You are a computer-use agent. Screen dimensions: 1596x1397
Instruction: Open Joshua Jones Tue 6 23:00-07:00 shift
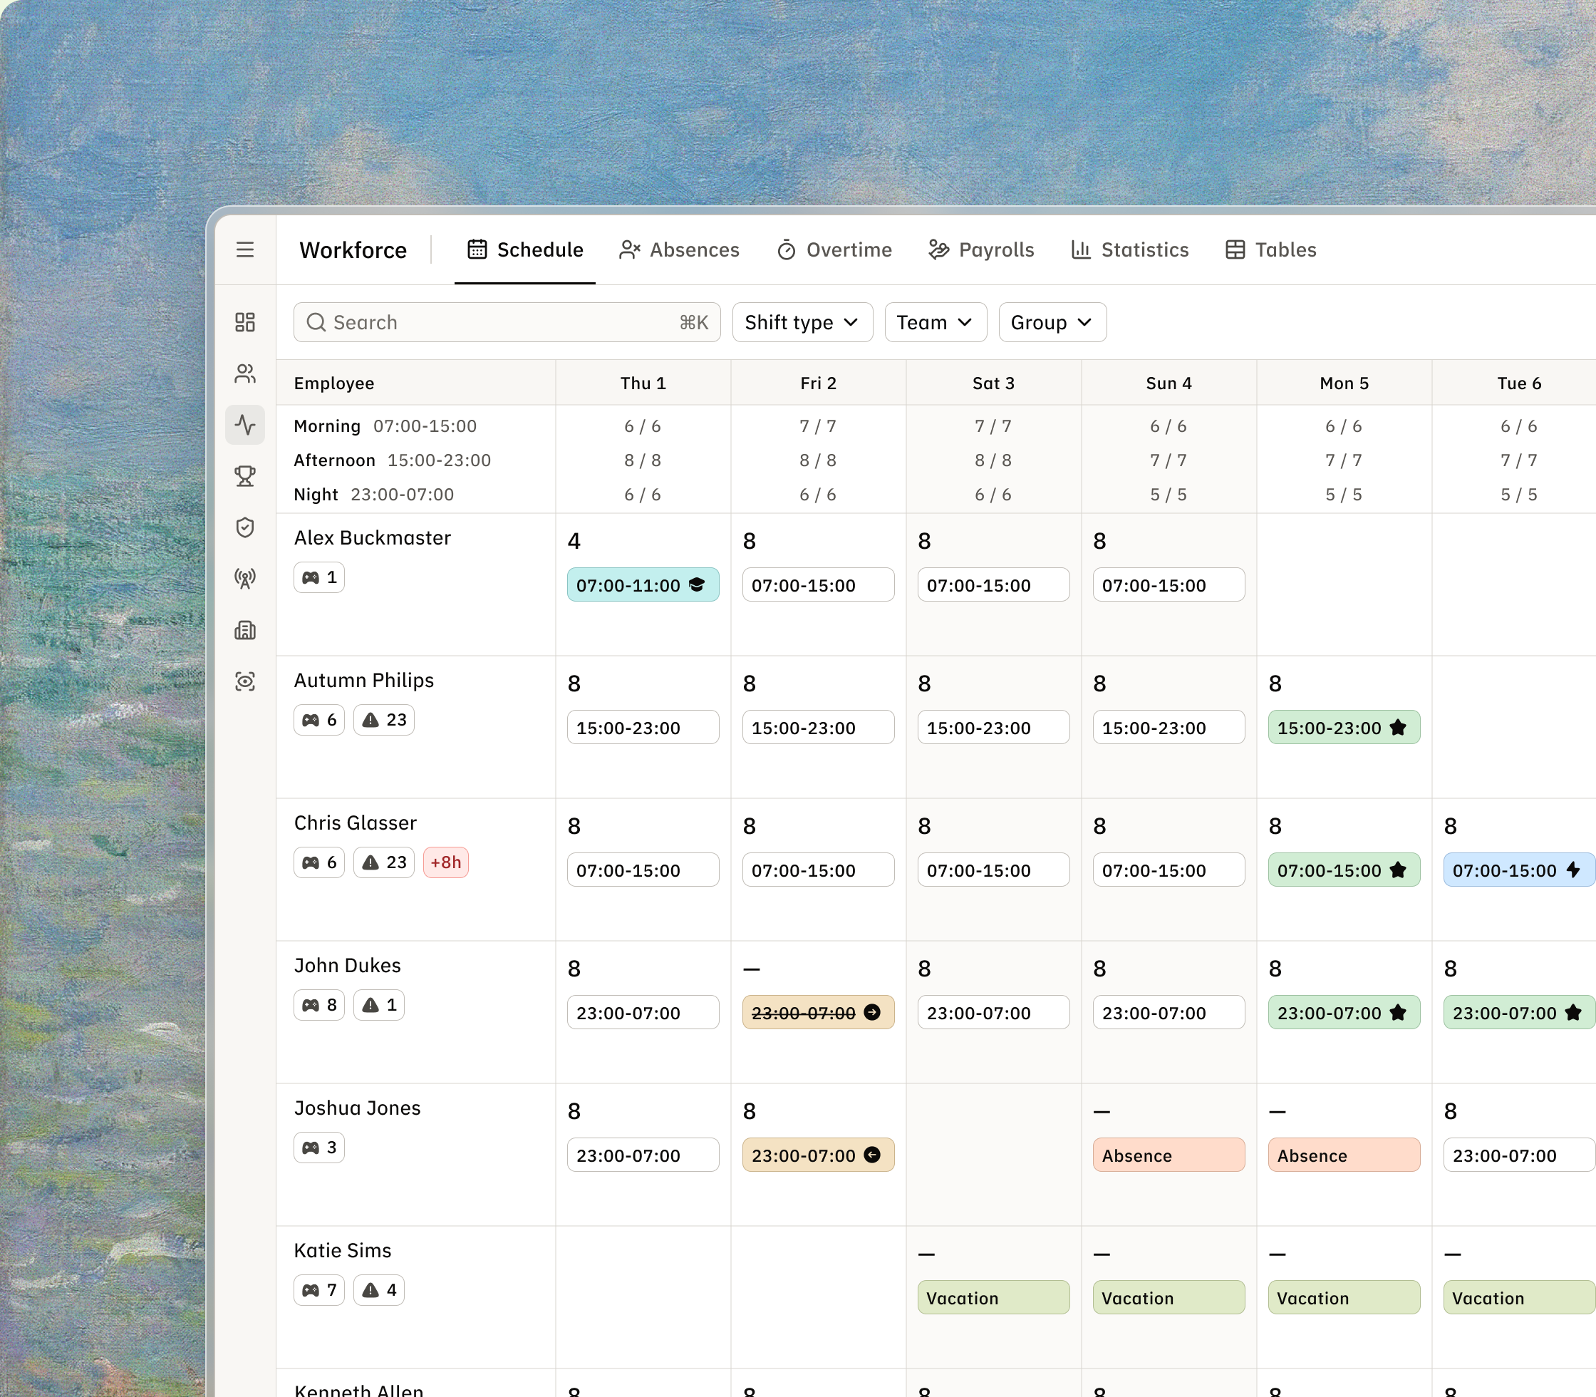pos(1519,1155)
